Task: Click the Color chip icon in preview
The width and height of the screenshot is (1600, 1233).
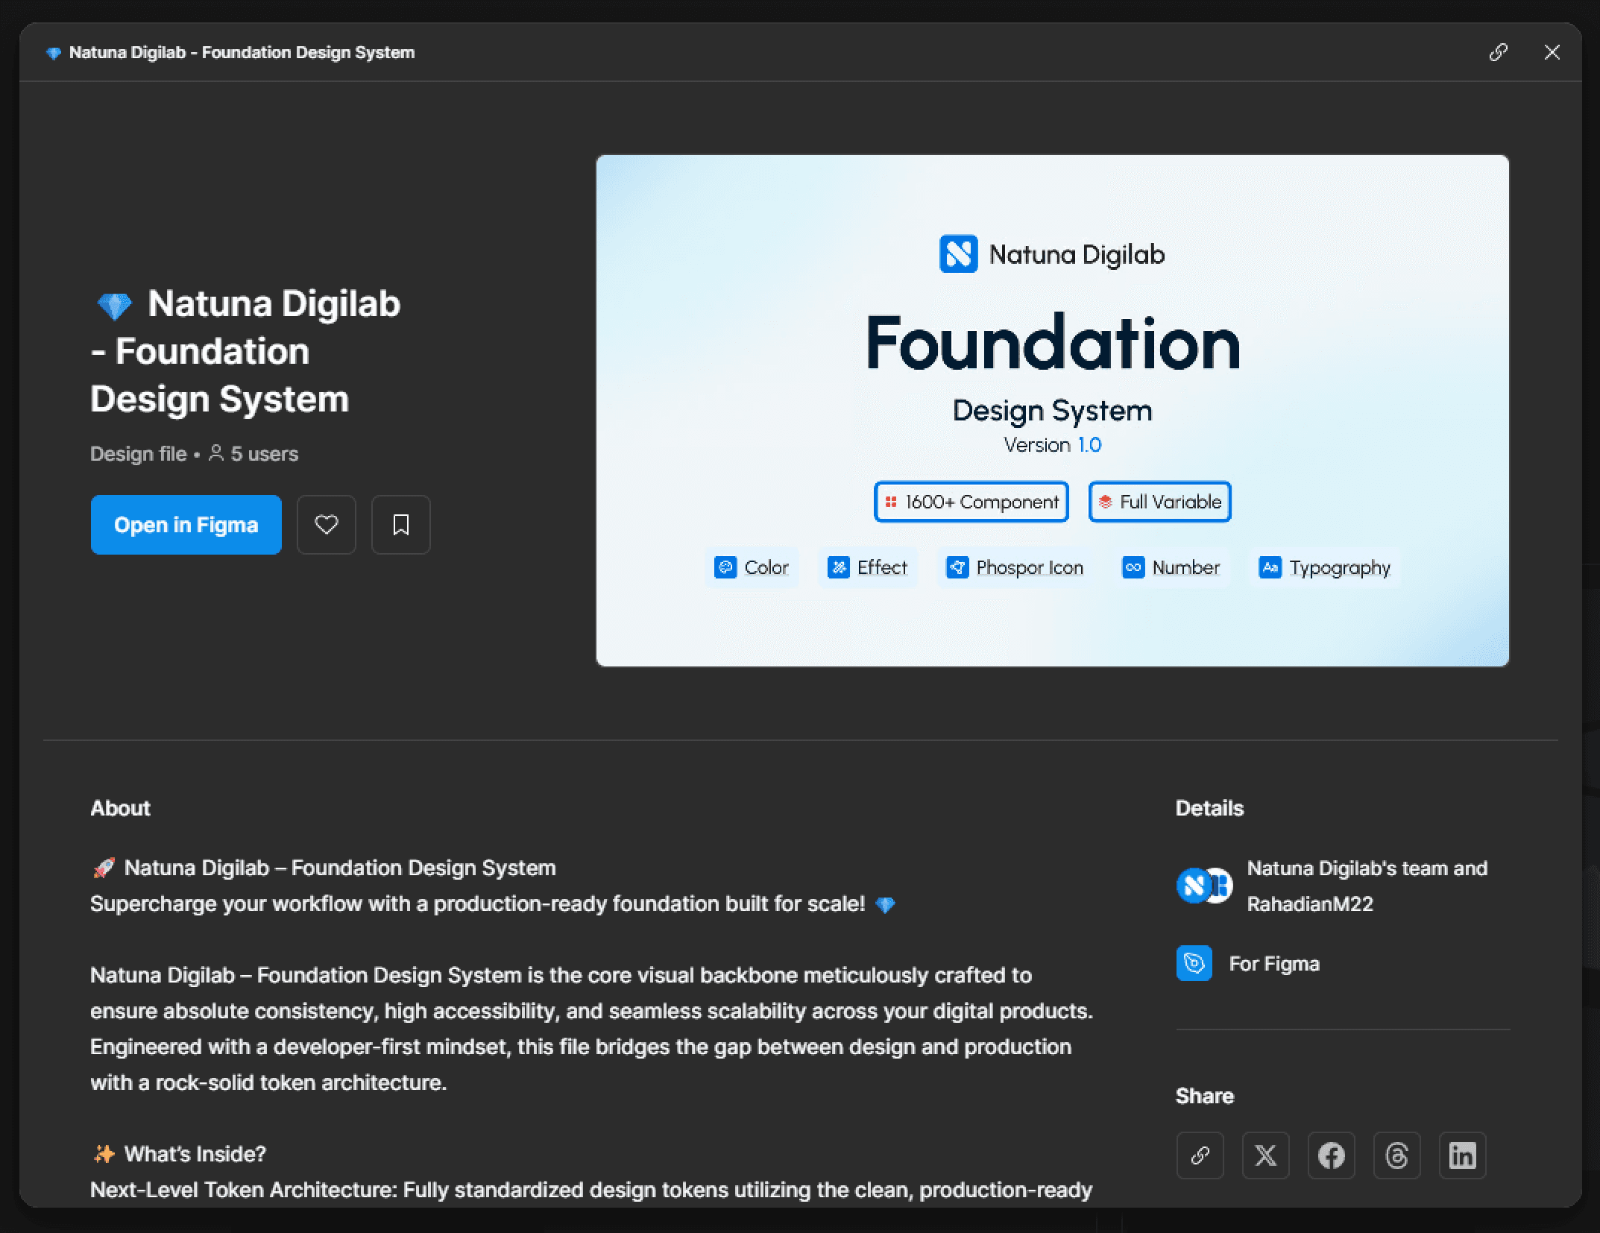Action: click(725, 567)
